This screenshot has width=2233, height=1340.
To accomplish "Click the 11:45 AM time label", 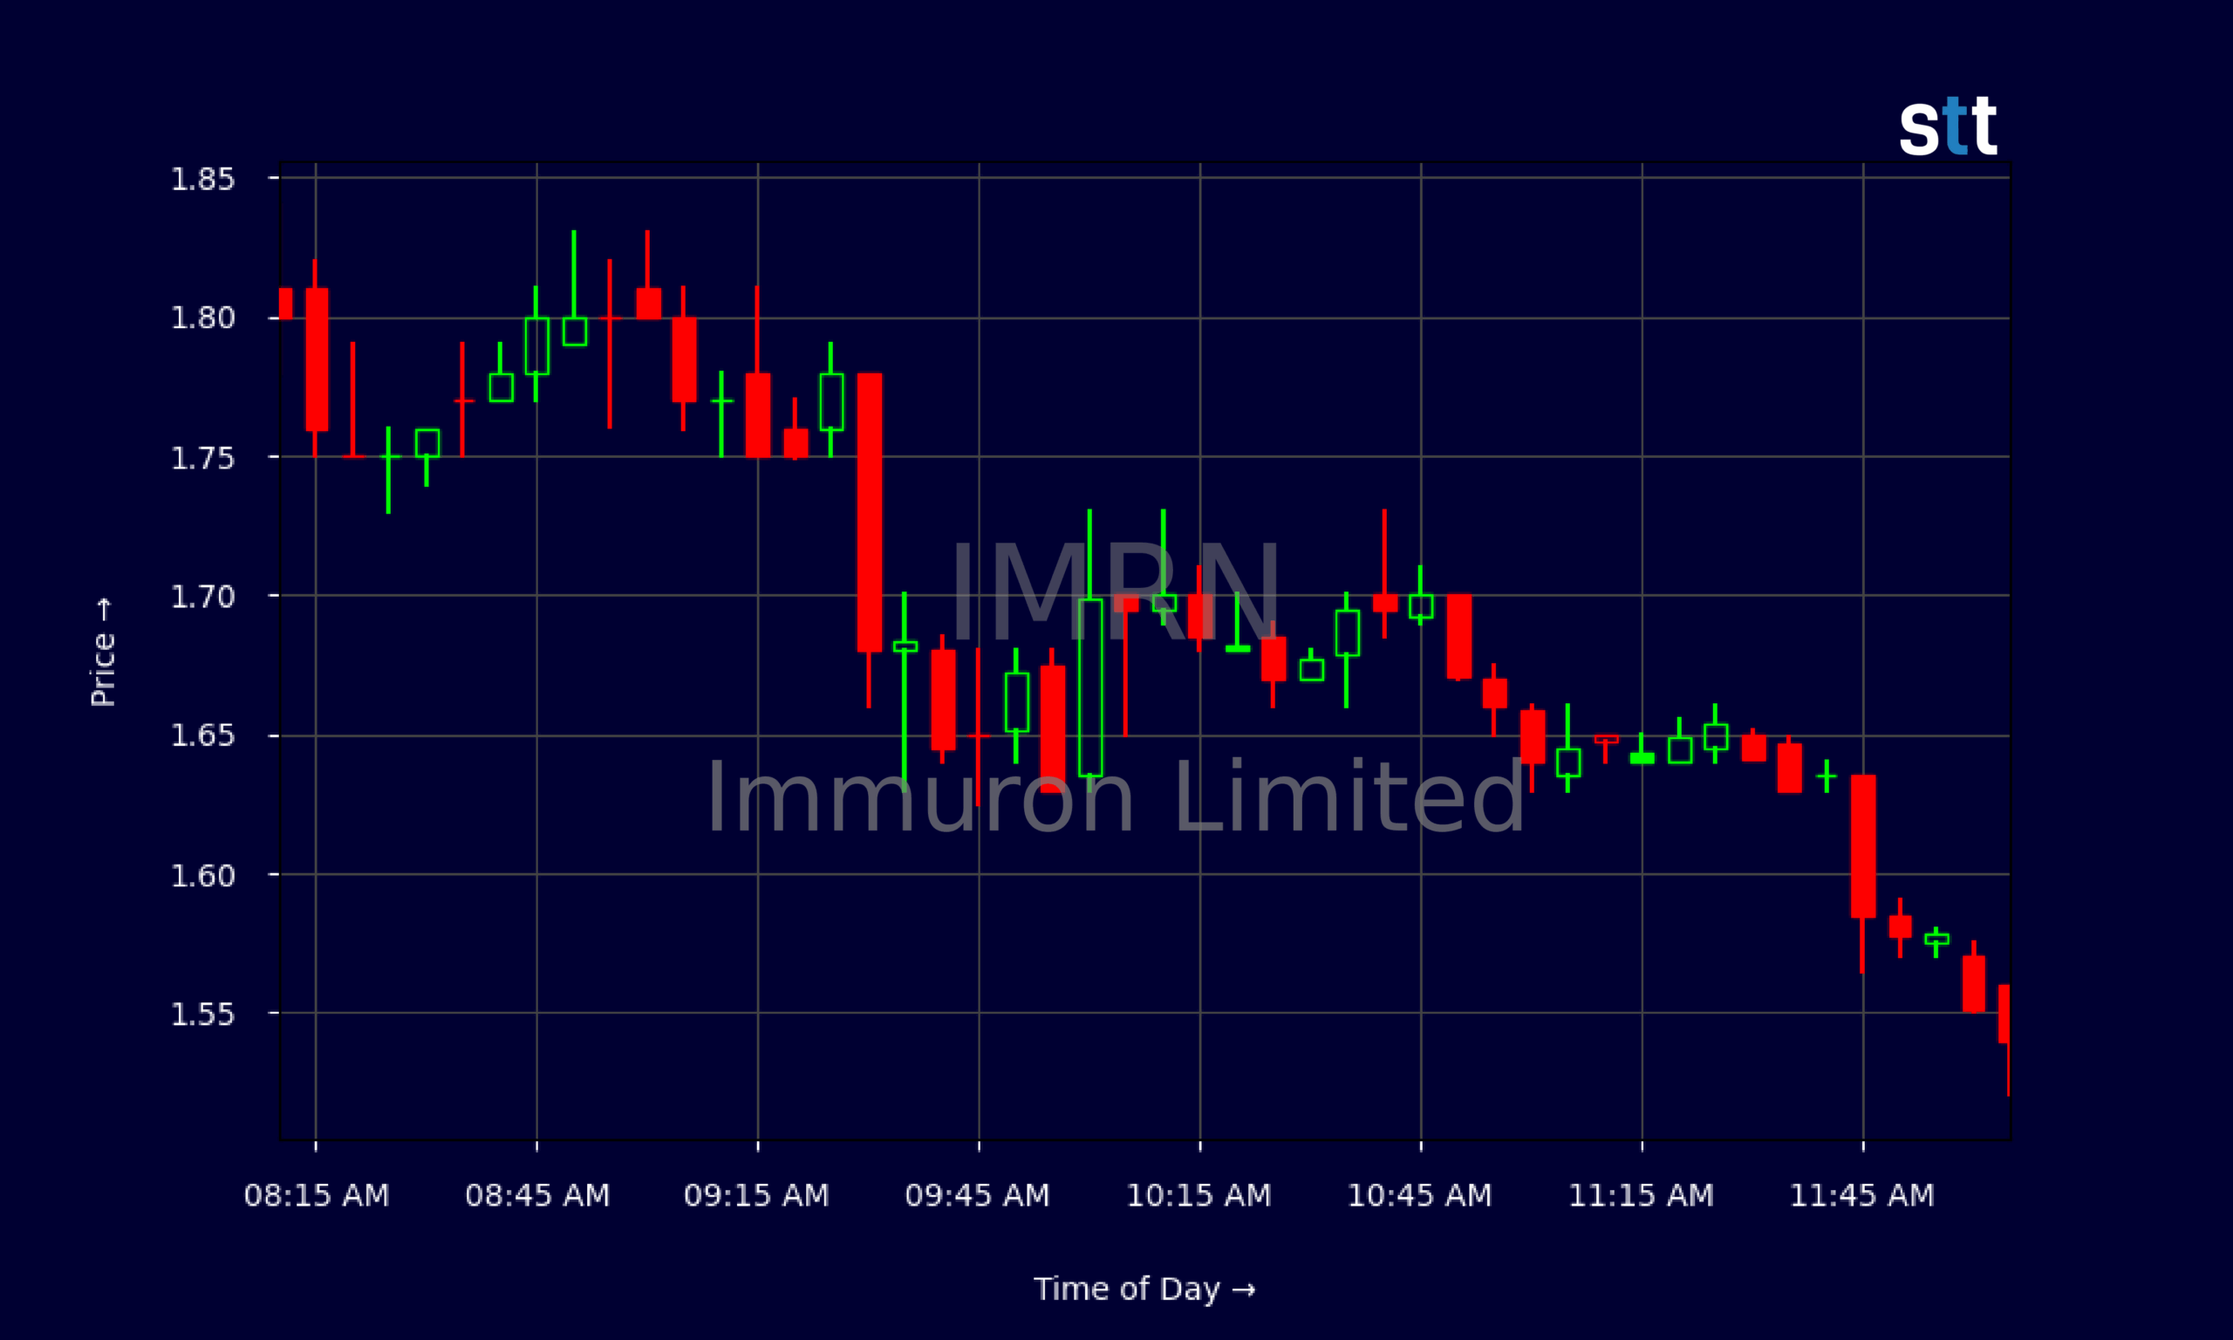I will click(x=1862, y=1195).
